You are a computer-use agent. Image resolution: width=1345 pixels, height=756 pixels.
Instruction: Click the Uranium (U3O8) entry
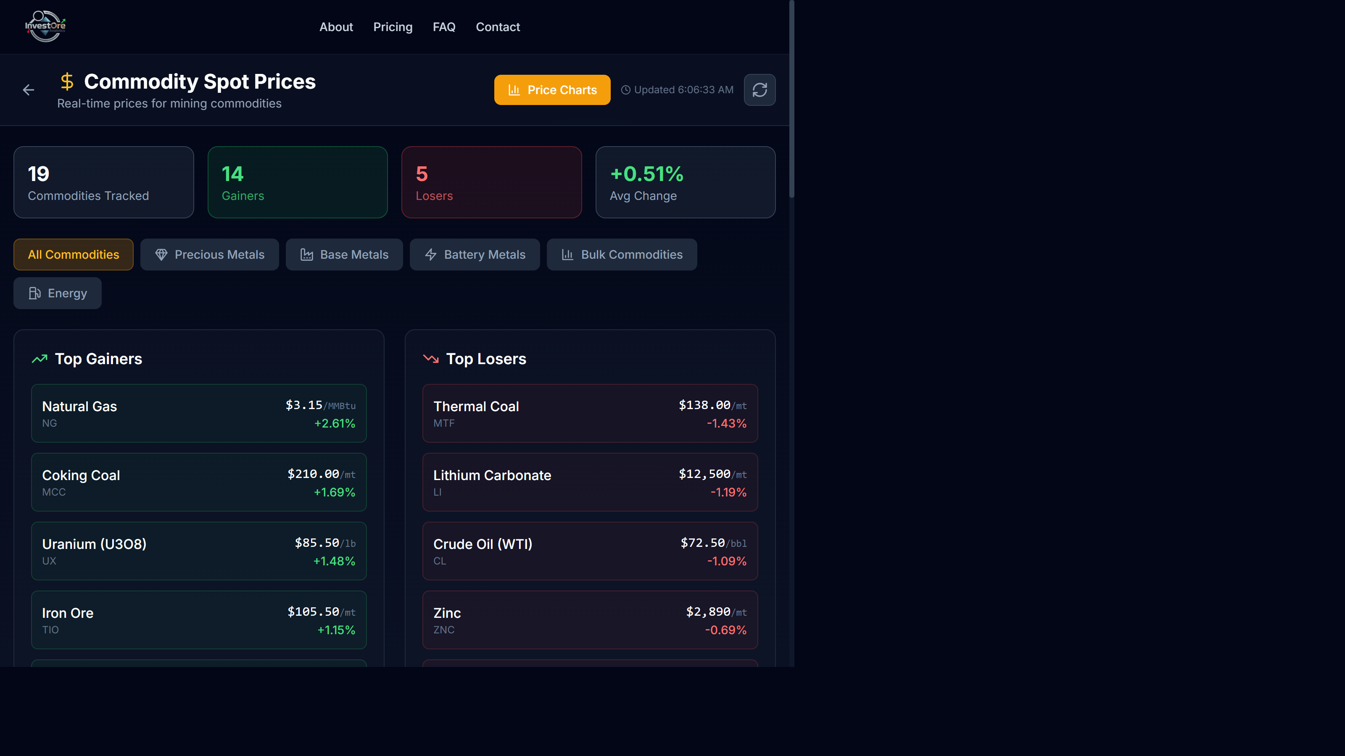(198, 551)
